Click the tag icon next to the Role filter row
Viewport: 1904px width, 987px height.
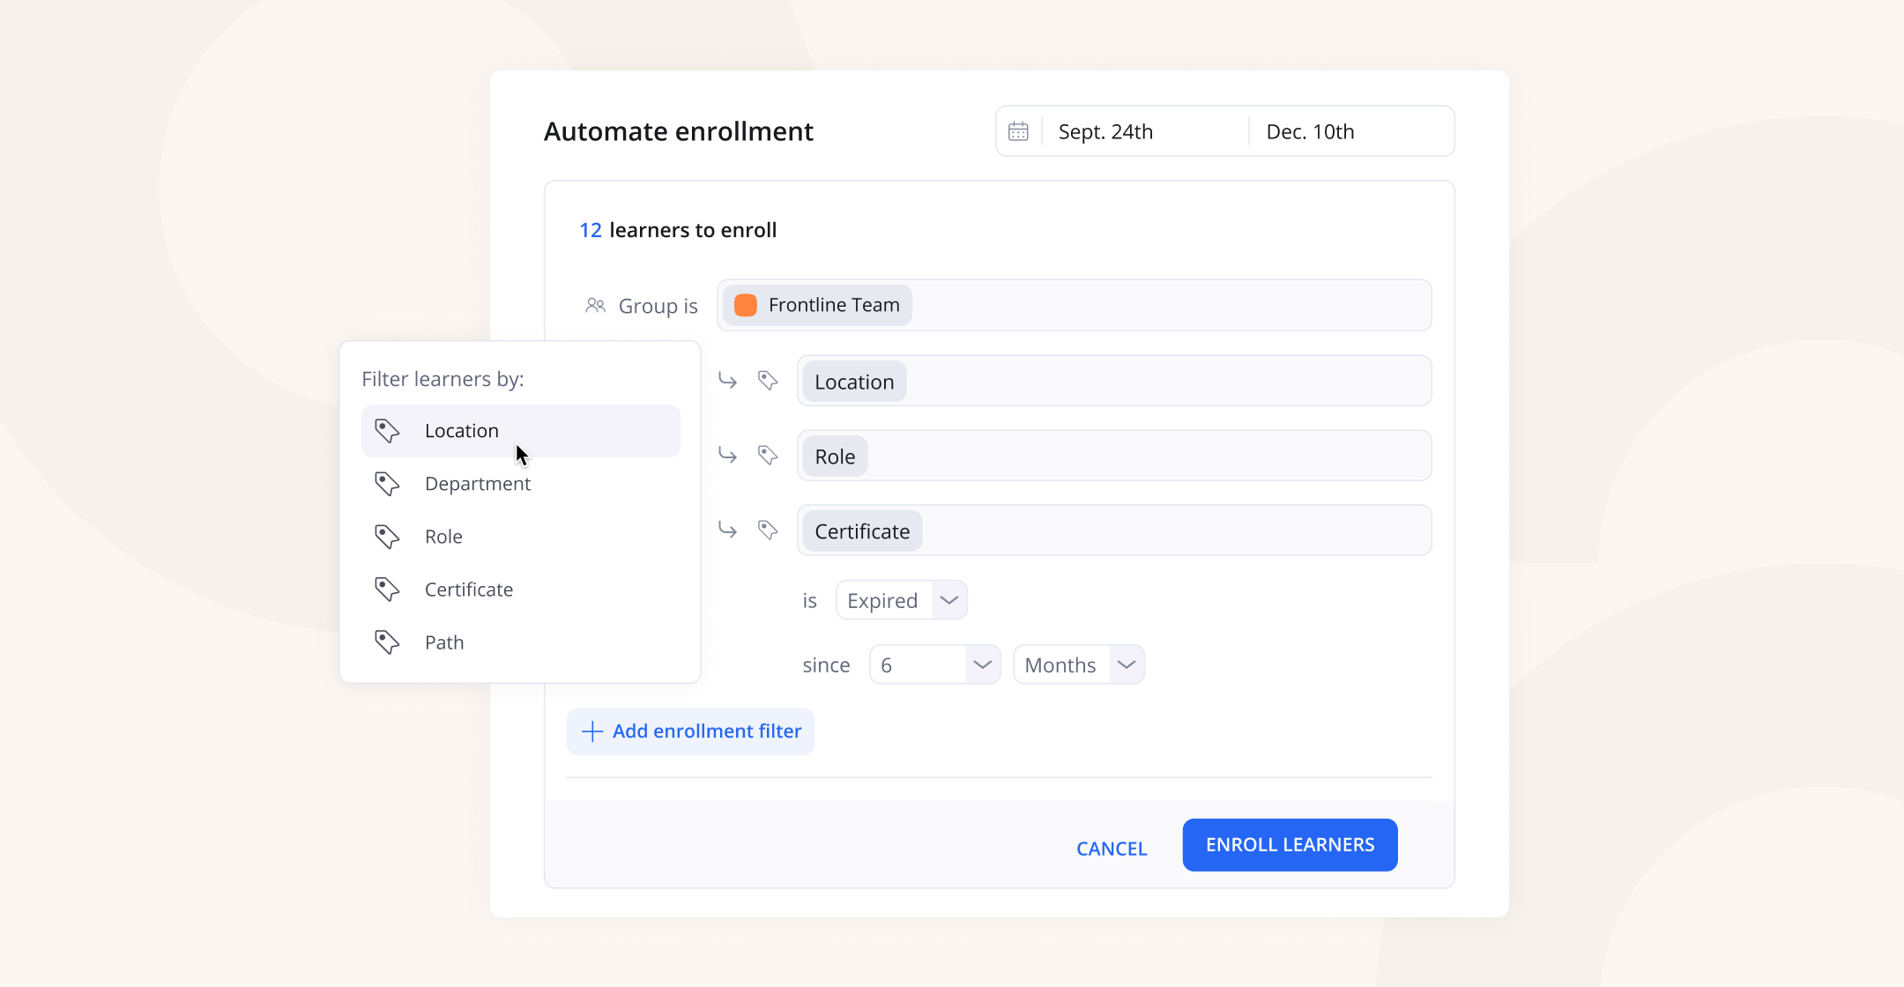[768, 456]
